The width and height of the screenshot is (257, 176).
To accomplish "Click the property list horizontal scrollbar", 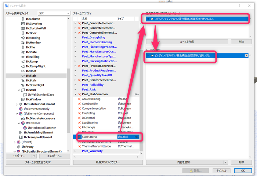I will point(106,157).
